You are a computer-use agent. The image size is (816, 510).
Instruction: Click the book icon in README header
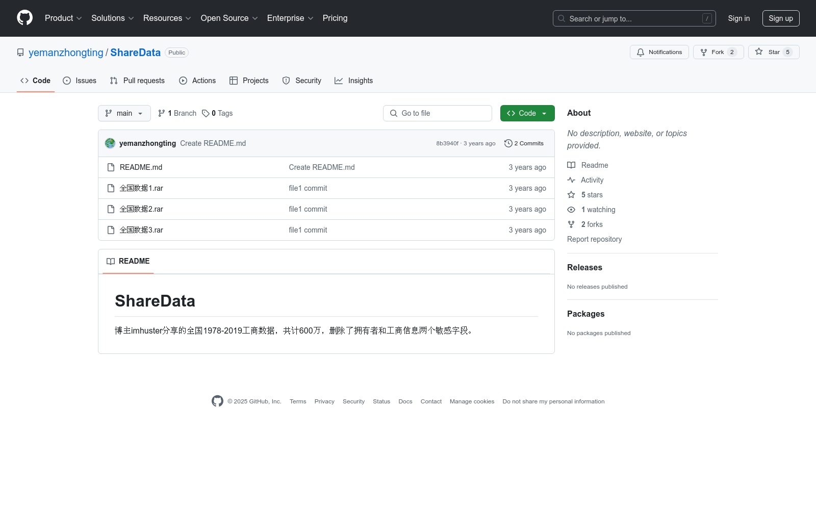pyautogui.click(x=111, y=261)
